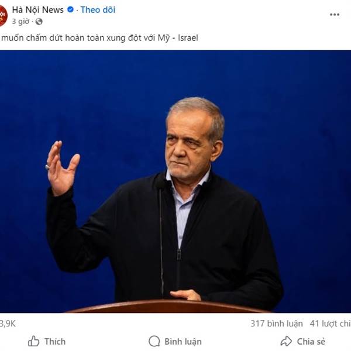Screen dimensions: 351x351
Task: Comment using the Bình luận button
Action: [175, 342]
